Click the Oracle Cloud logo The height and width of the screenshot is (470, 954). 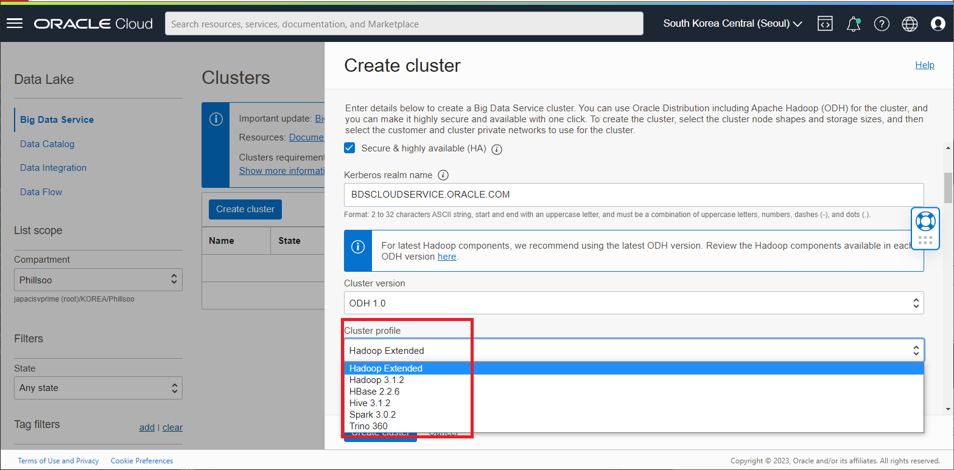pos(93,24)
